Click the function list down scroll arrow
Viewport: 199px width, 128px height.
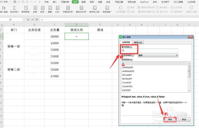point(189,91)
